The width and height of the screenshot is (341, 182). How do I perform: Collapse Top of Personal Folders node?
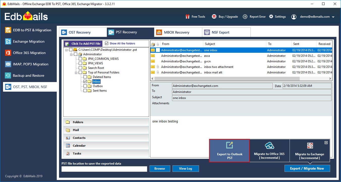[x=76, y=73]
